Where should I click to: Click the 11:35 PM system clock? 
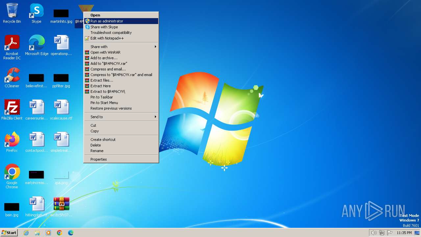pos(404,233)
